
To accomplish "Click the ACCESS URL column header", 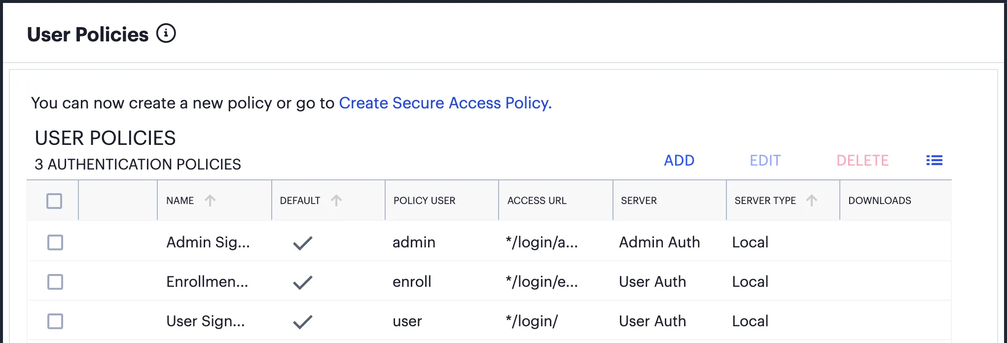I will tap(537, 201).
